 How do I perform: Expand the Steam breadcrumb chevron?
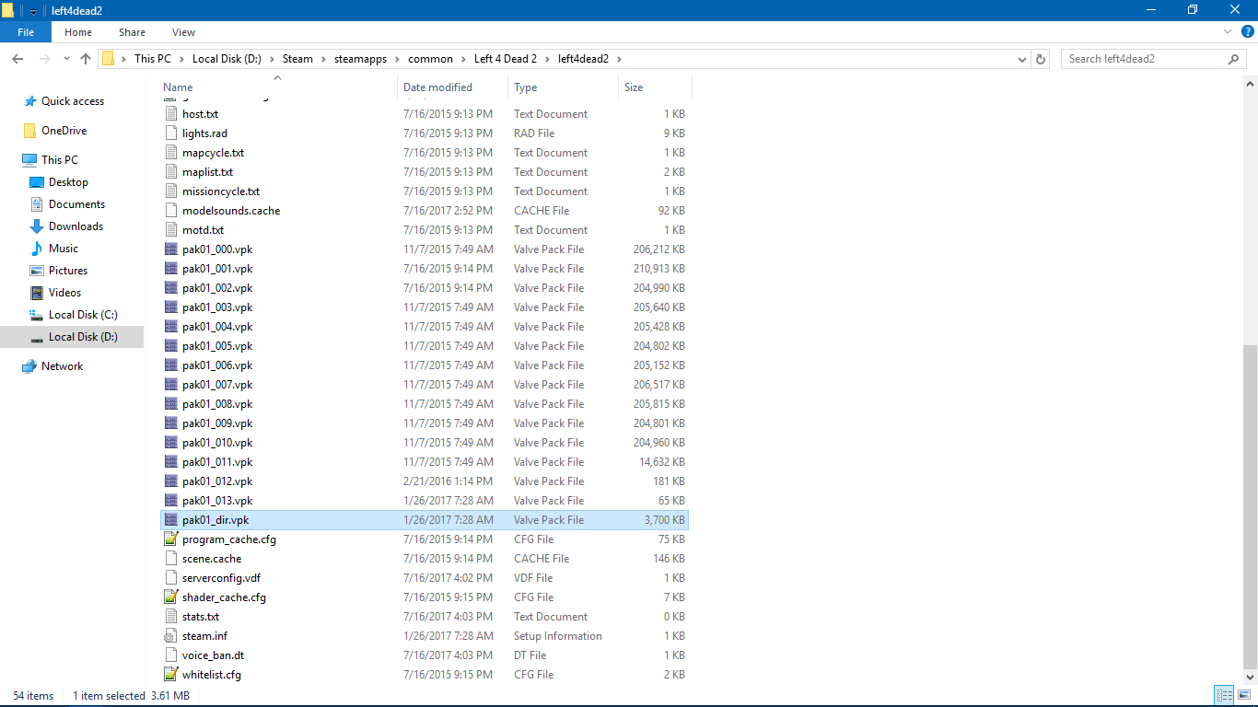322,59
